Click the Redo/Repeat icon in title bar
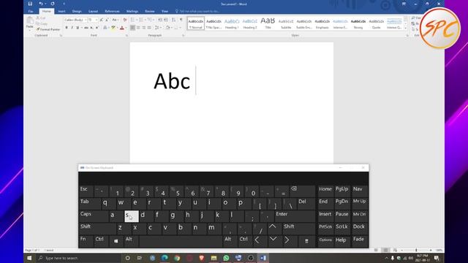Screen dimensions: 468x263 (x=53, y=4)
